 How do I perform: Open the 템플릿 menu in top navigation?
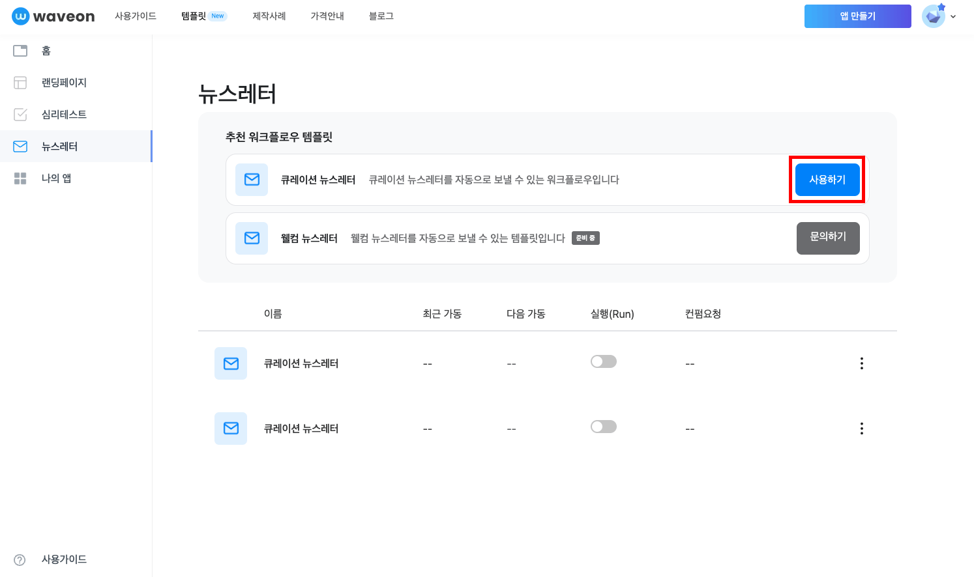tap(192, 16)
